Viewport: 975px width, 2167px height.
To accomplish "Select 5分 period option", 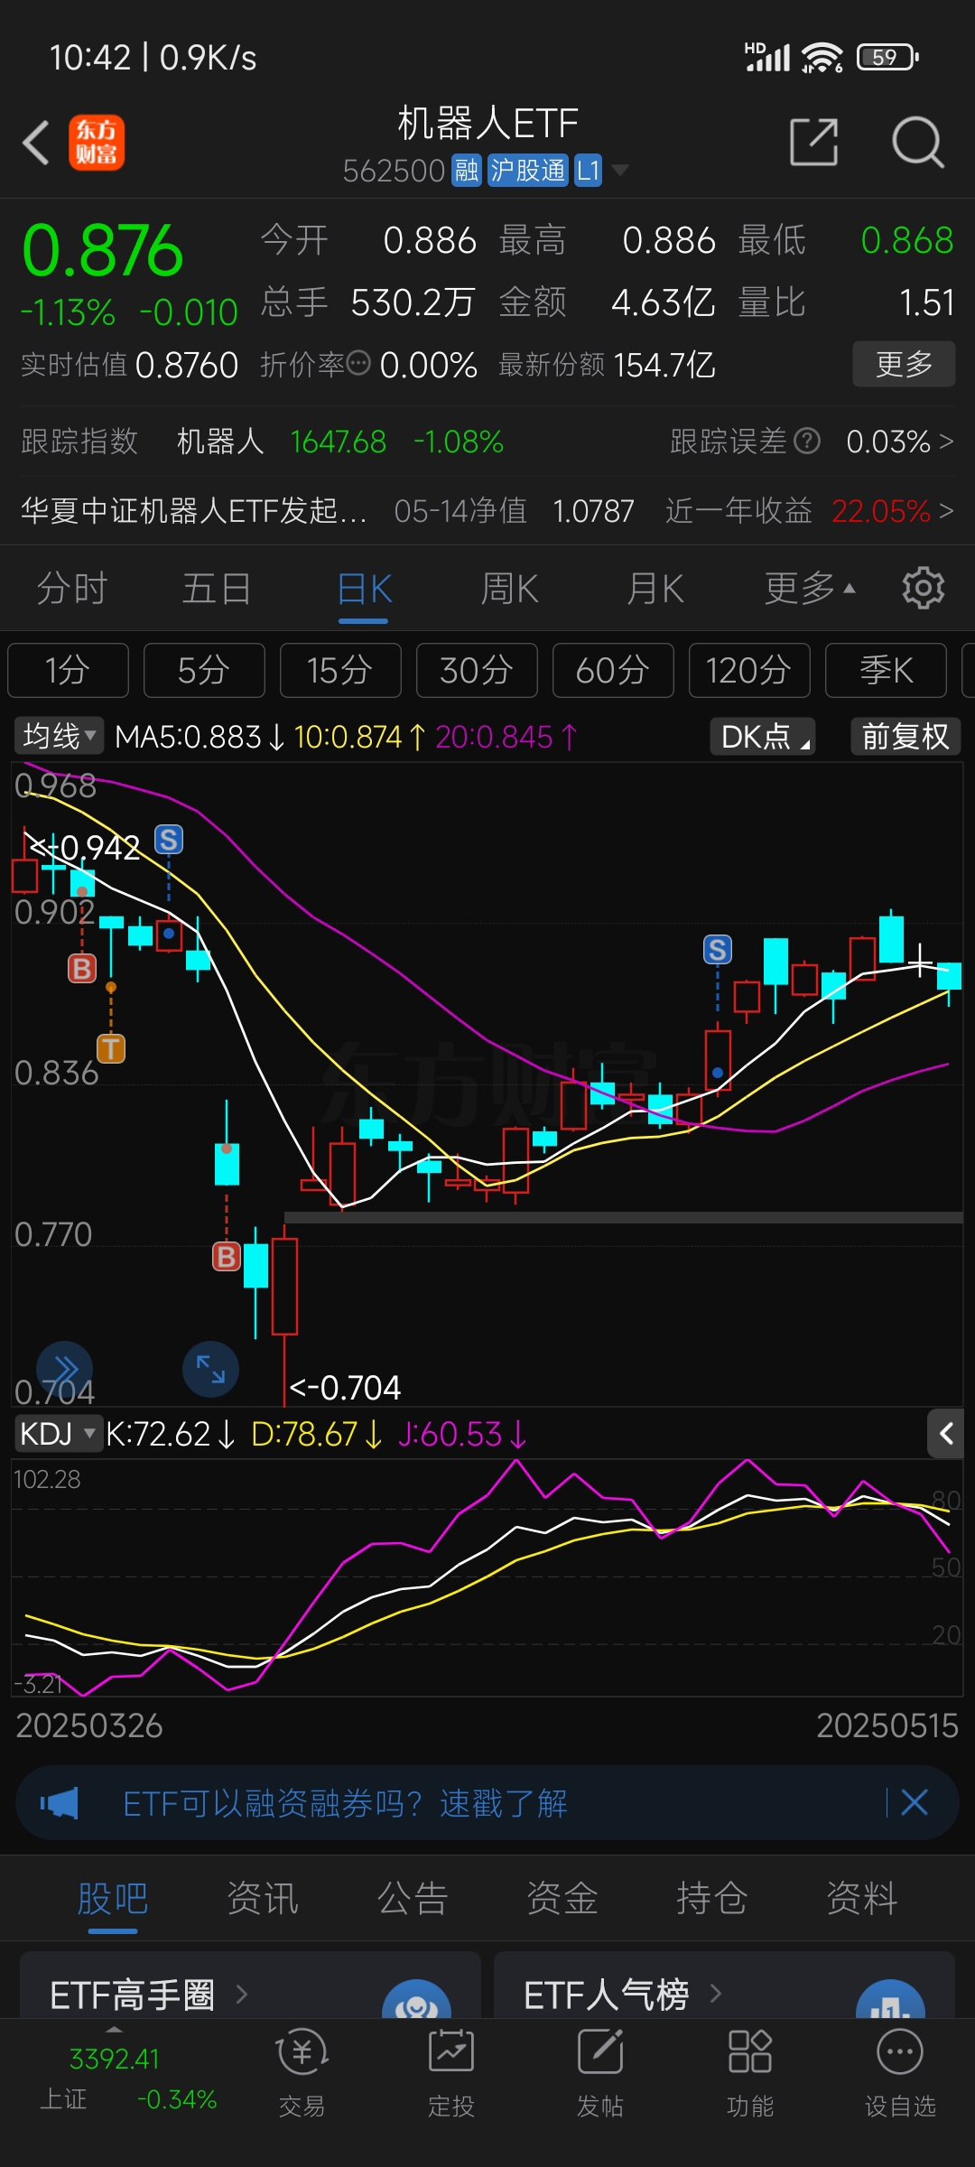I will pyautogui.click(x=204, y=670).
